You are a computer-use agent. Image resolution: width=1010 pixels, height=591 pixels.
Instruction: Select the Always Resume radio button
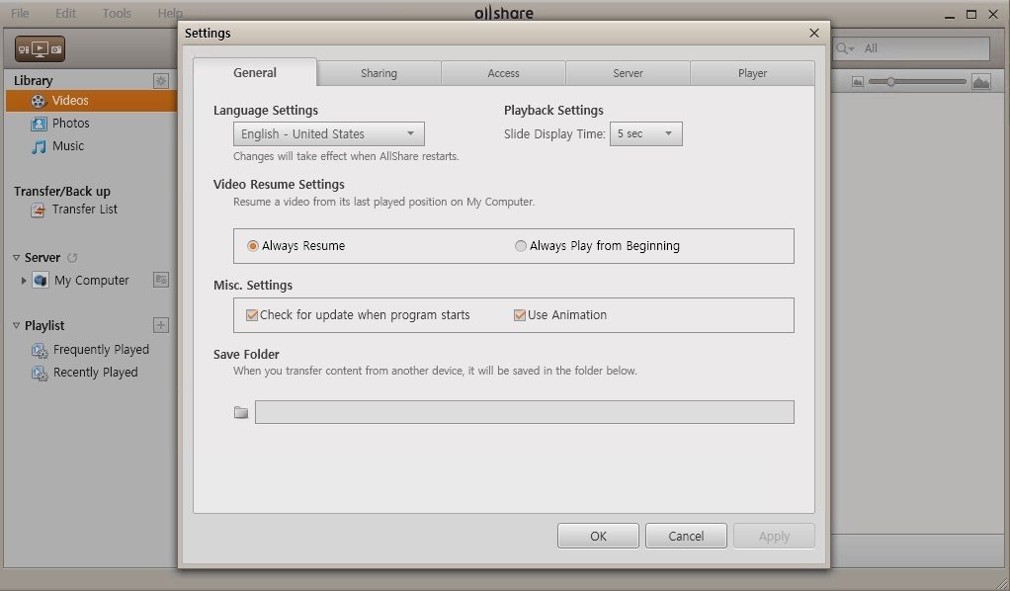click(253, 245)
